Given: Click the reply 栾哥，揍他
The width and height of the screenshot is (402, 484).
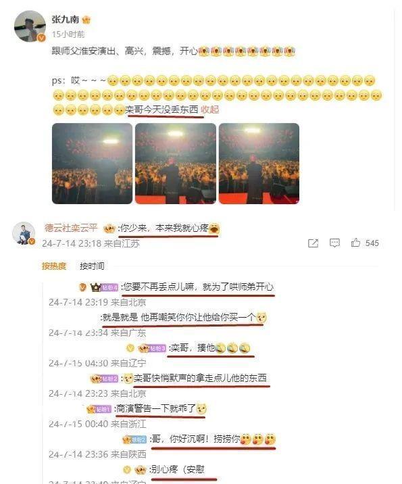Looking at the screenshot, I should click(193, 348).
